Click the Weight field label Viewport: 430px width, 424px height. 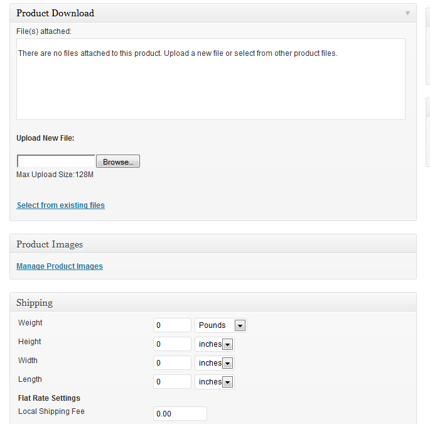coord(30,323)
